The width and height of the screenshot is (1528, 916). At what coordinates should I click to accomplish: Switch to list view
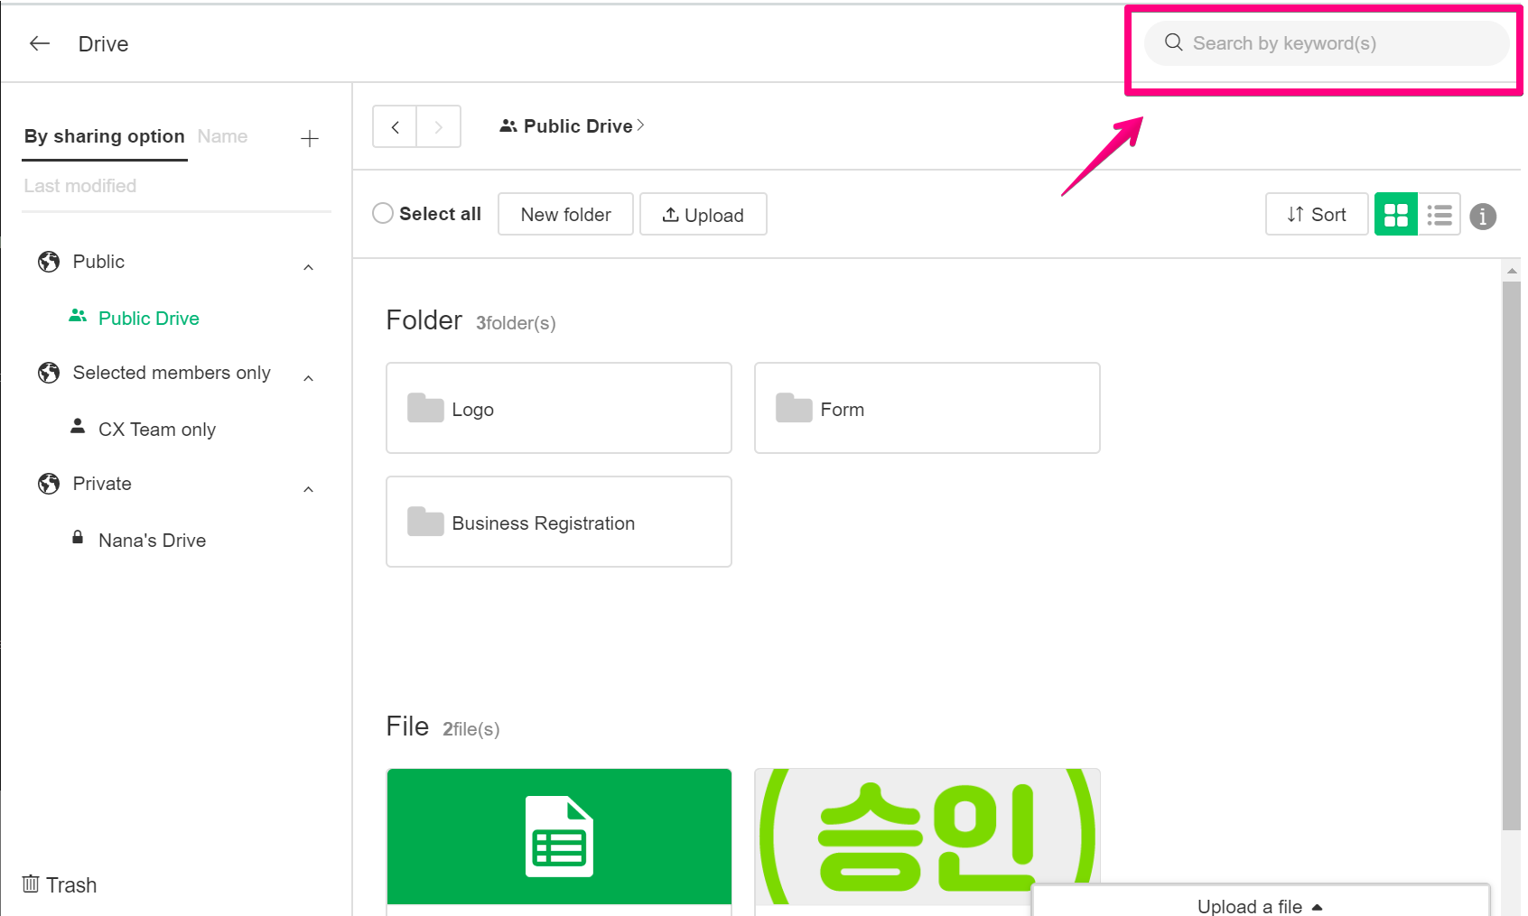1439,214
